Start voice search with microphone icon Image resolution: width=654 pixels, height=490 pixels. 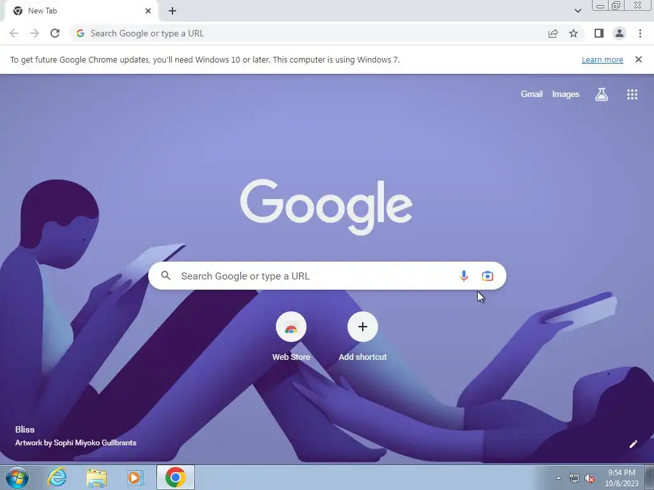(464, 276)
